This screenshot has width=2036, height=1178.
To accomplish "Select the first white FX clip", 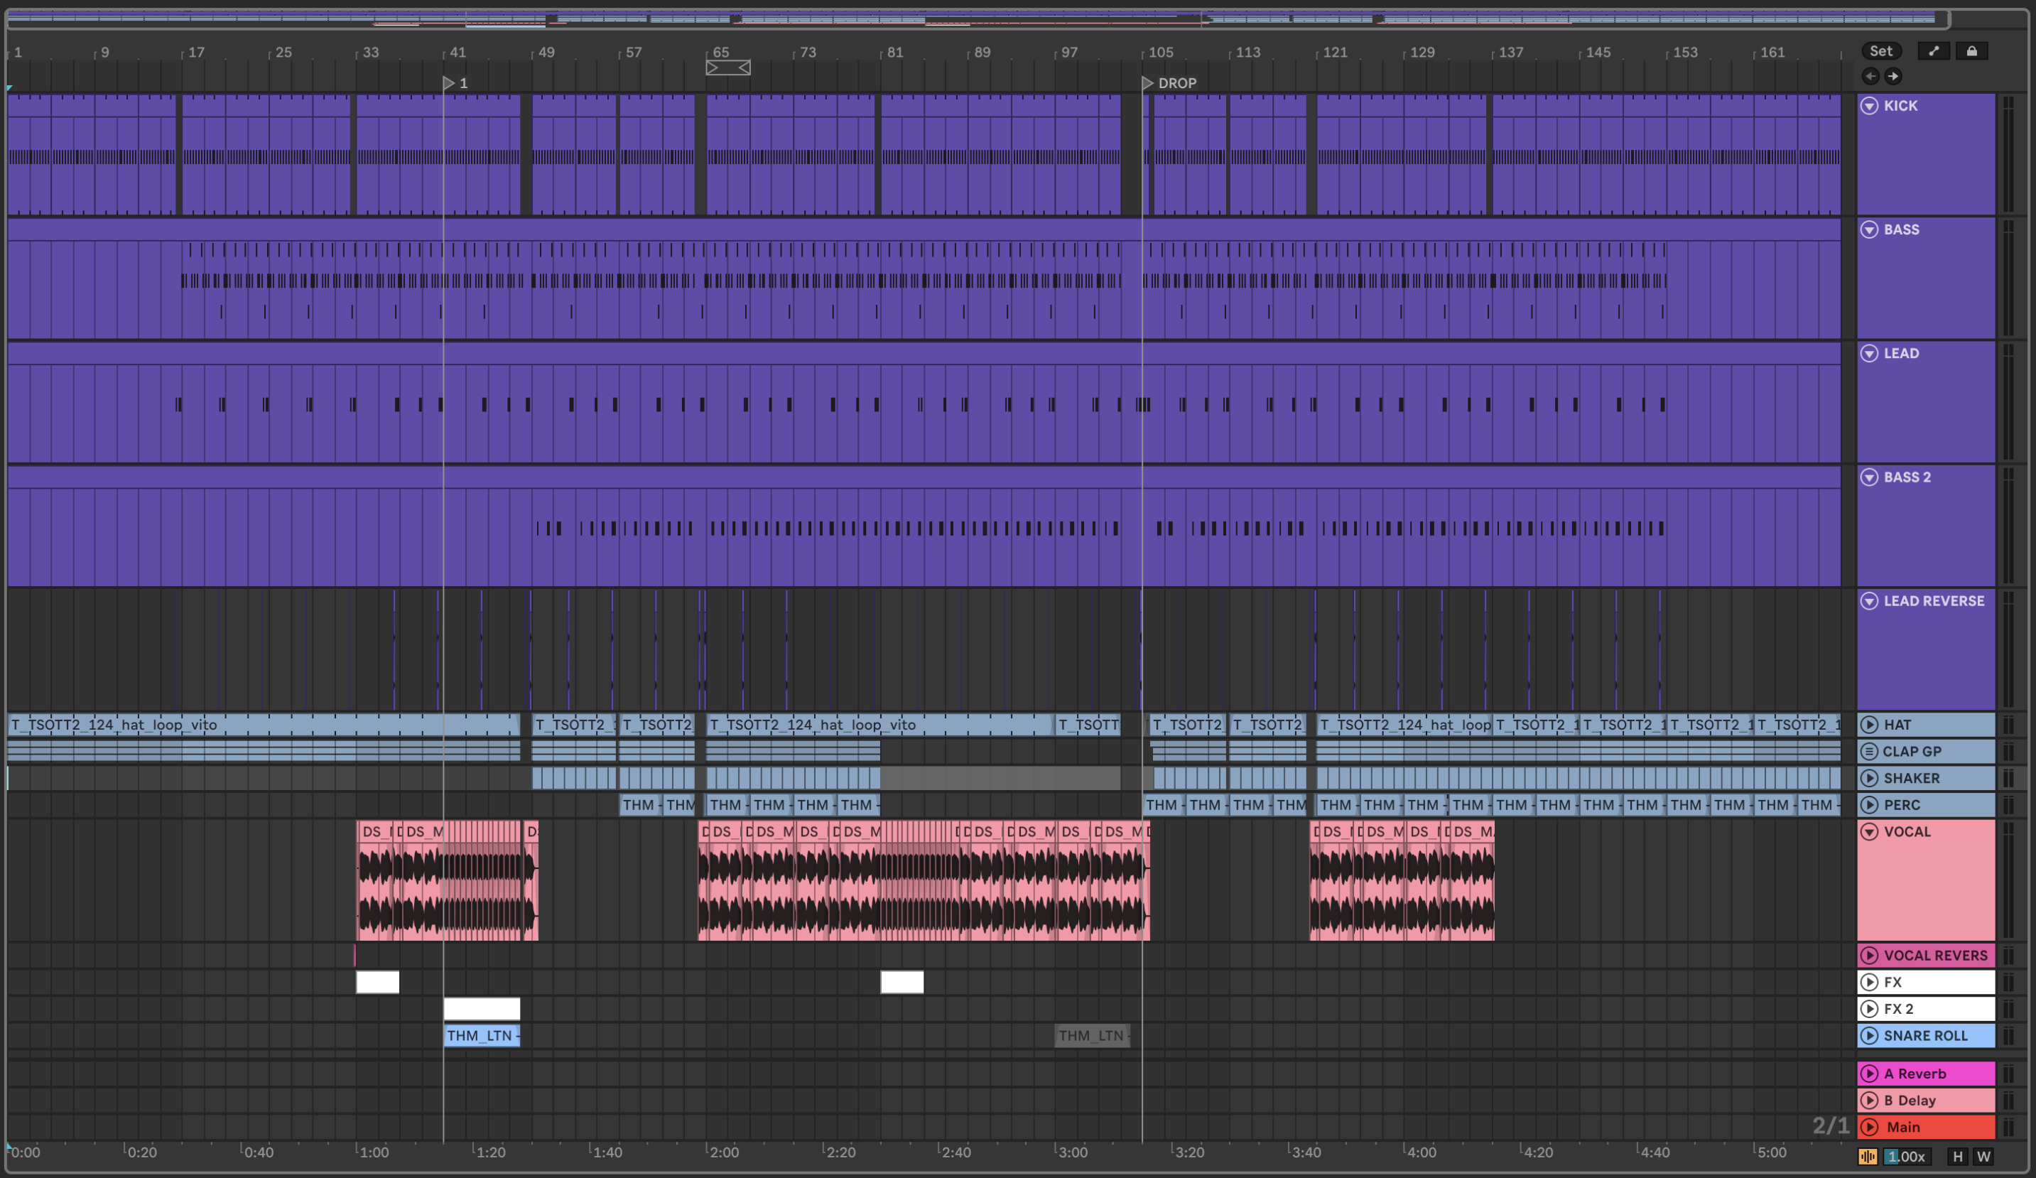I will [x=377, y=982].
